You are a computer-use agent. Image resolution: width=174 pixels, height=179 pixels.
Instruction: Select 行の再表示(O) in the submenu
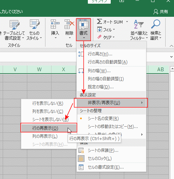[49, 128]
